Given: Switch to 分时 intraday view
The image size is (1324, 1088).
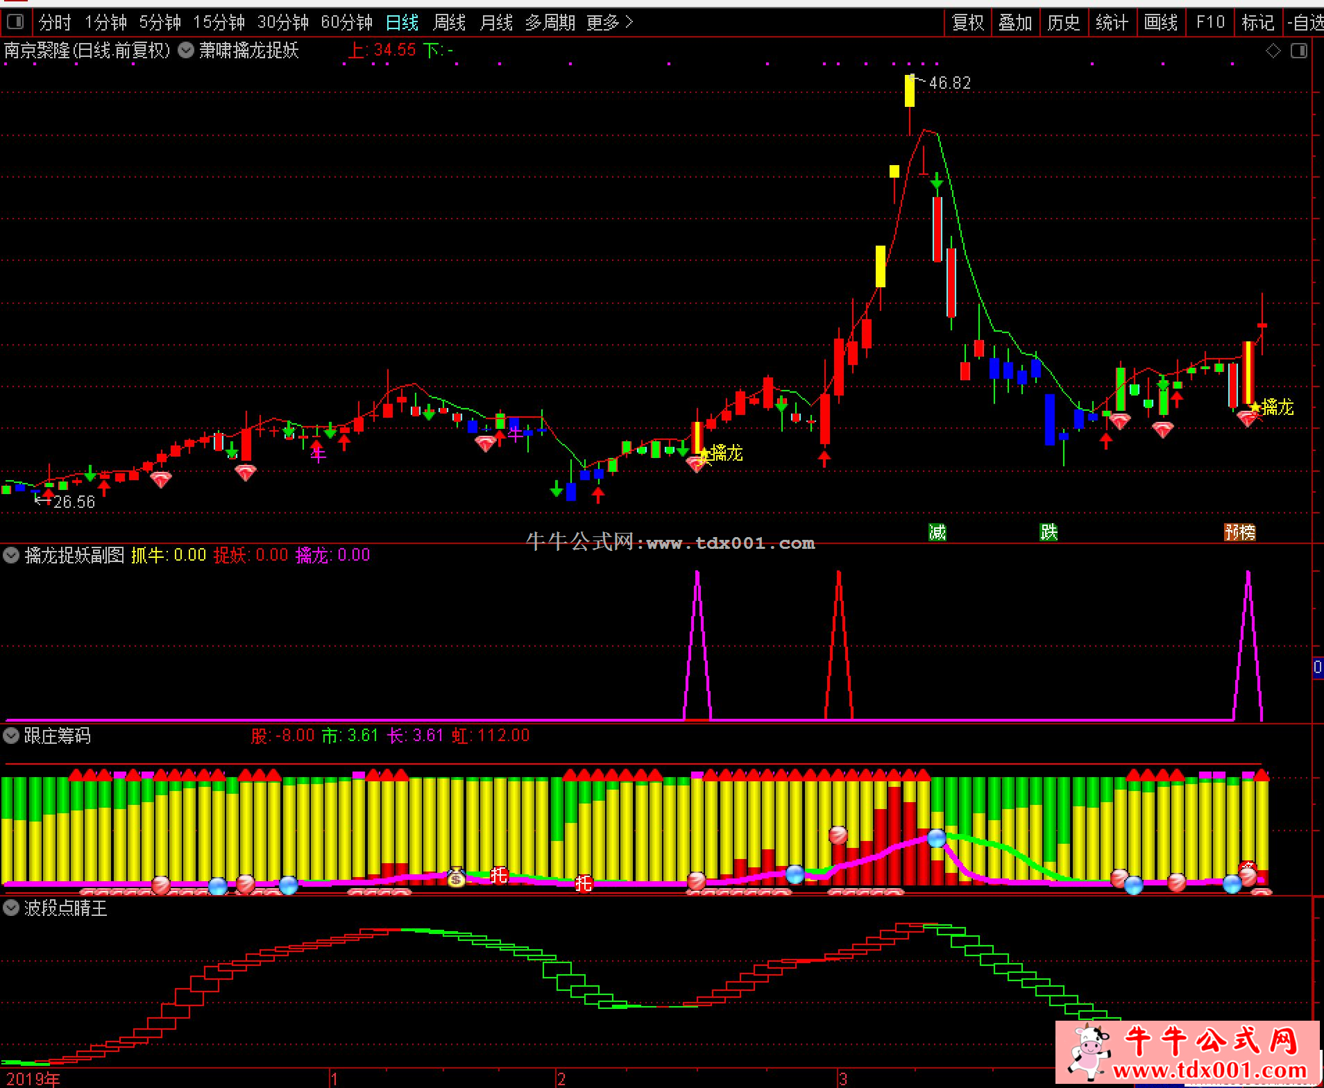Looking at the screenshot, I should pos(56,23).
